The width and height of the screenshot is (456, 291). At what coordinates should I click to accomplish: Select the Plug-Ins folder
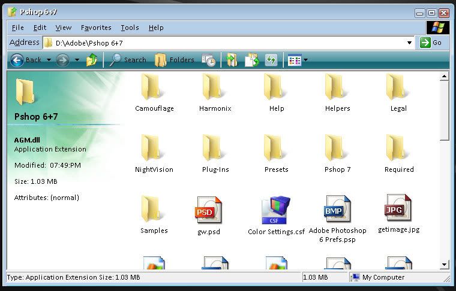[x=215, y=154]
